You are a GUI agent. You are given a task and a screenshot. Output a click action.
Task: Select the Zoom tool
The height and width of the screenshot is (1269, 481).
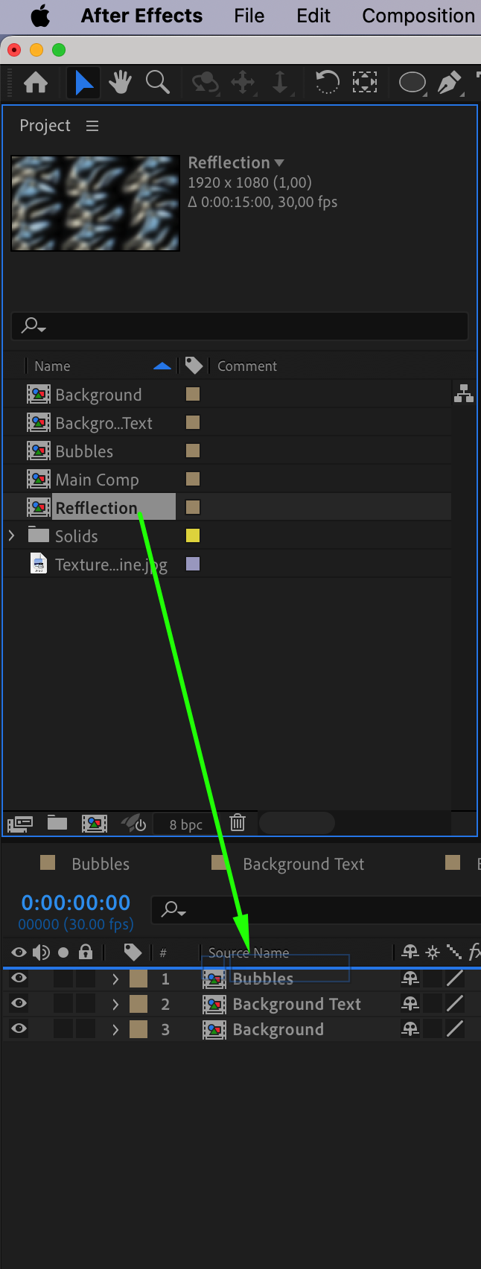(x=157, y=82)
